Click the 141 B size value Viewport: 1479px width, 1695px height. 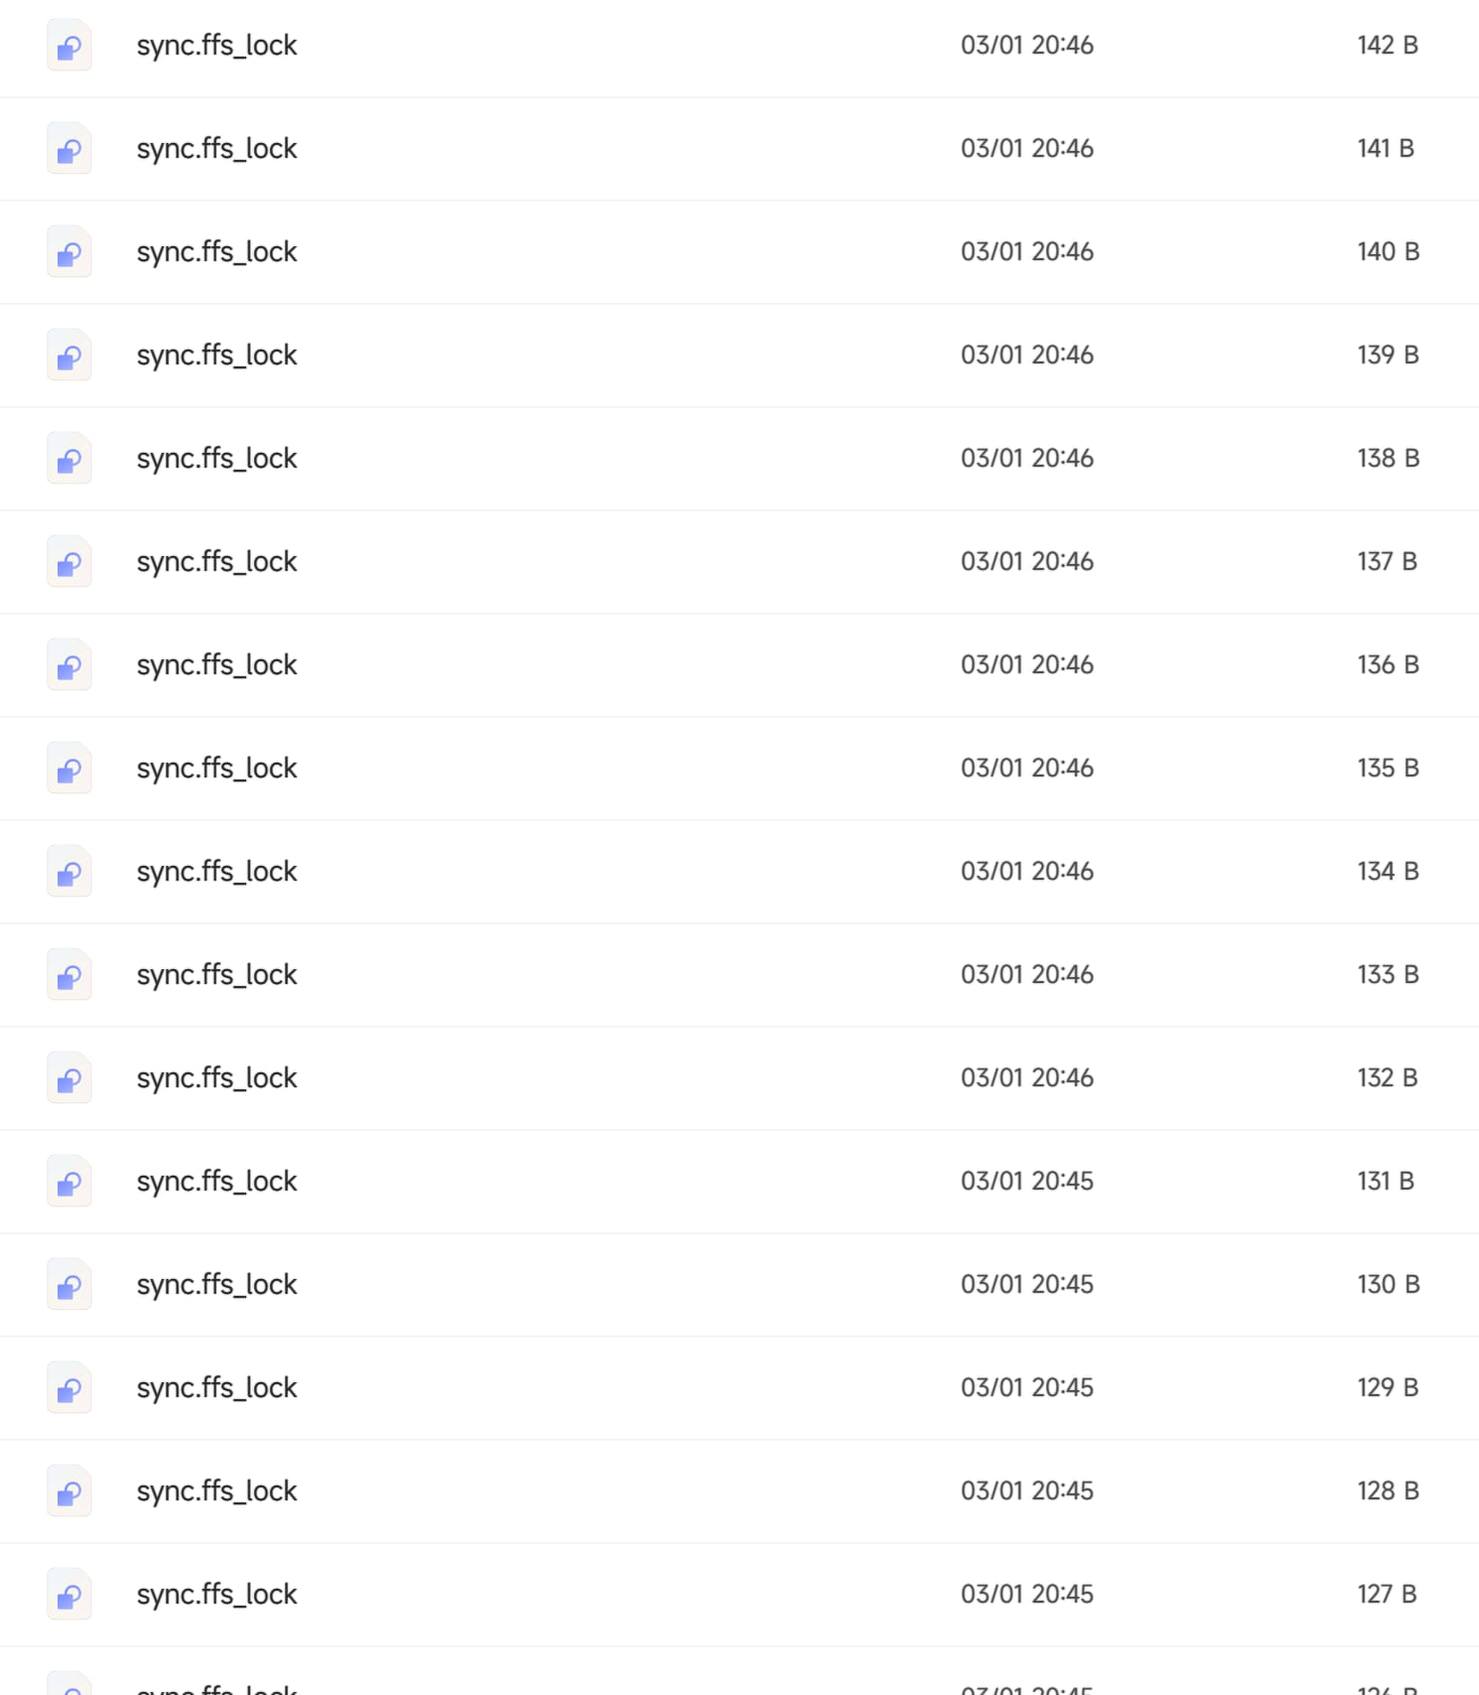(1386, 148)
